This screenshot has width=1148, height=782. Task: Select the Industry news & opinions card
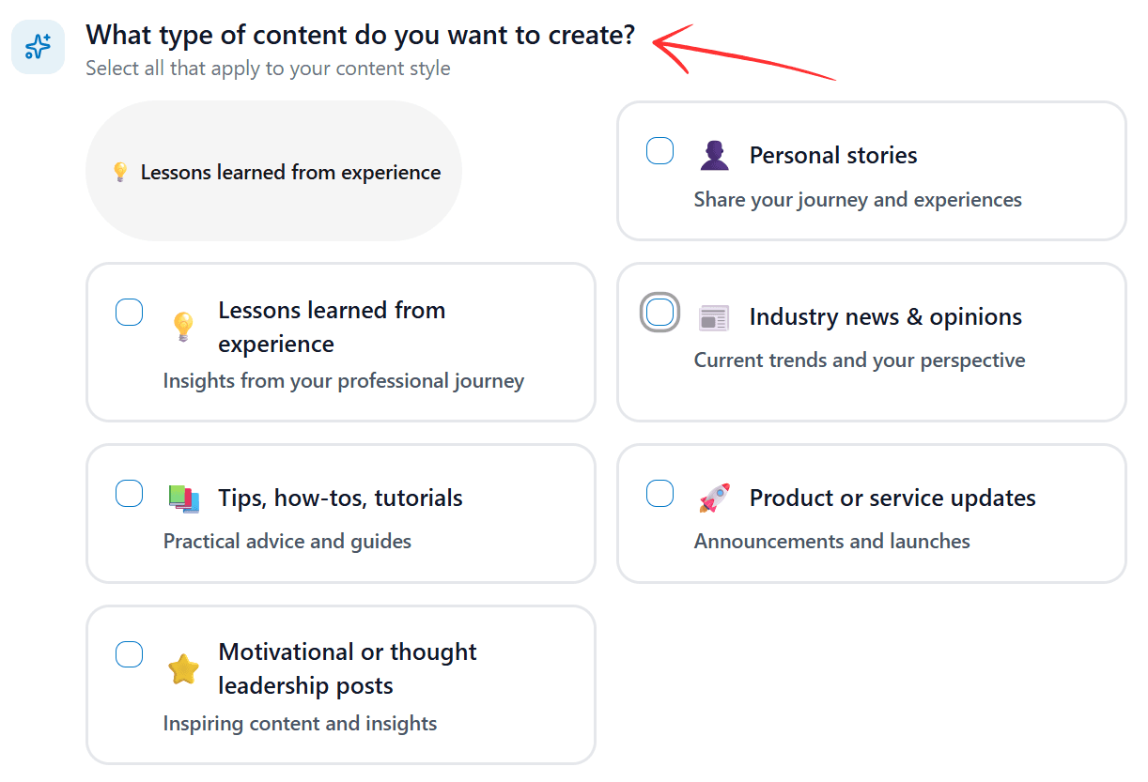tap(870, 342)
